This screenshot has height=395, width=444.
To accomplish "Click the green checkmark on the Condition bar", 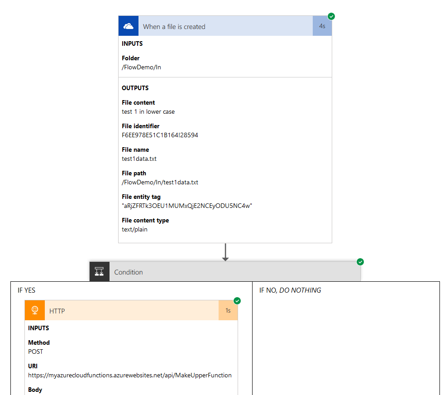I will 360,262.
